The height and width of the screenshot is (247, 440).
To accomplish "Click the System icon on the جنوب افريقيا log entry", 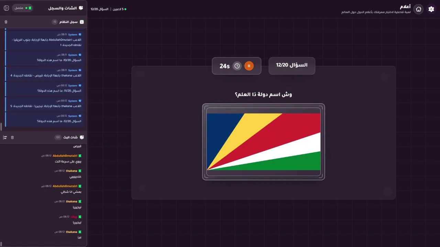I will 80,34.
